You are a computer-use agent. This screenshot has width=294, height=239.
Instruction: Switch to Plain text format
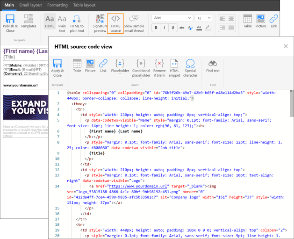[x=62, y=24]
